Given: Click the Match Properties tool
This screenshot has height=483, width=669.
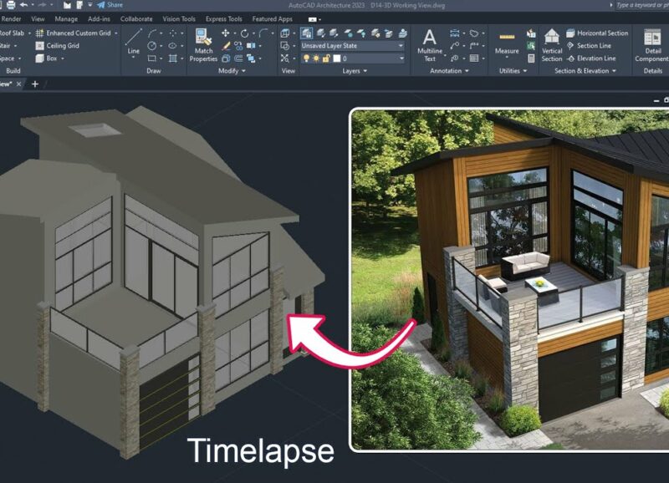Looking at the screenshot, I should (203, 45).
